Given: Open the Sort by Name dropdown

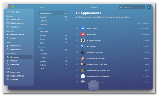Looking at the screenshot, I should (144, 23).
